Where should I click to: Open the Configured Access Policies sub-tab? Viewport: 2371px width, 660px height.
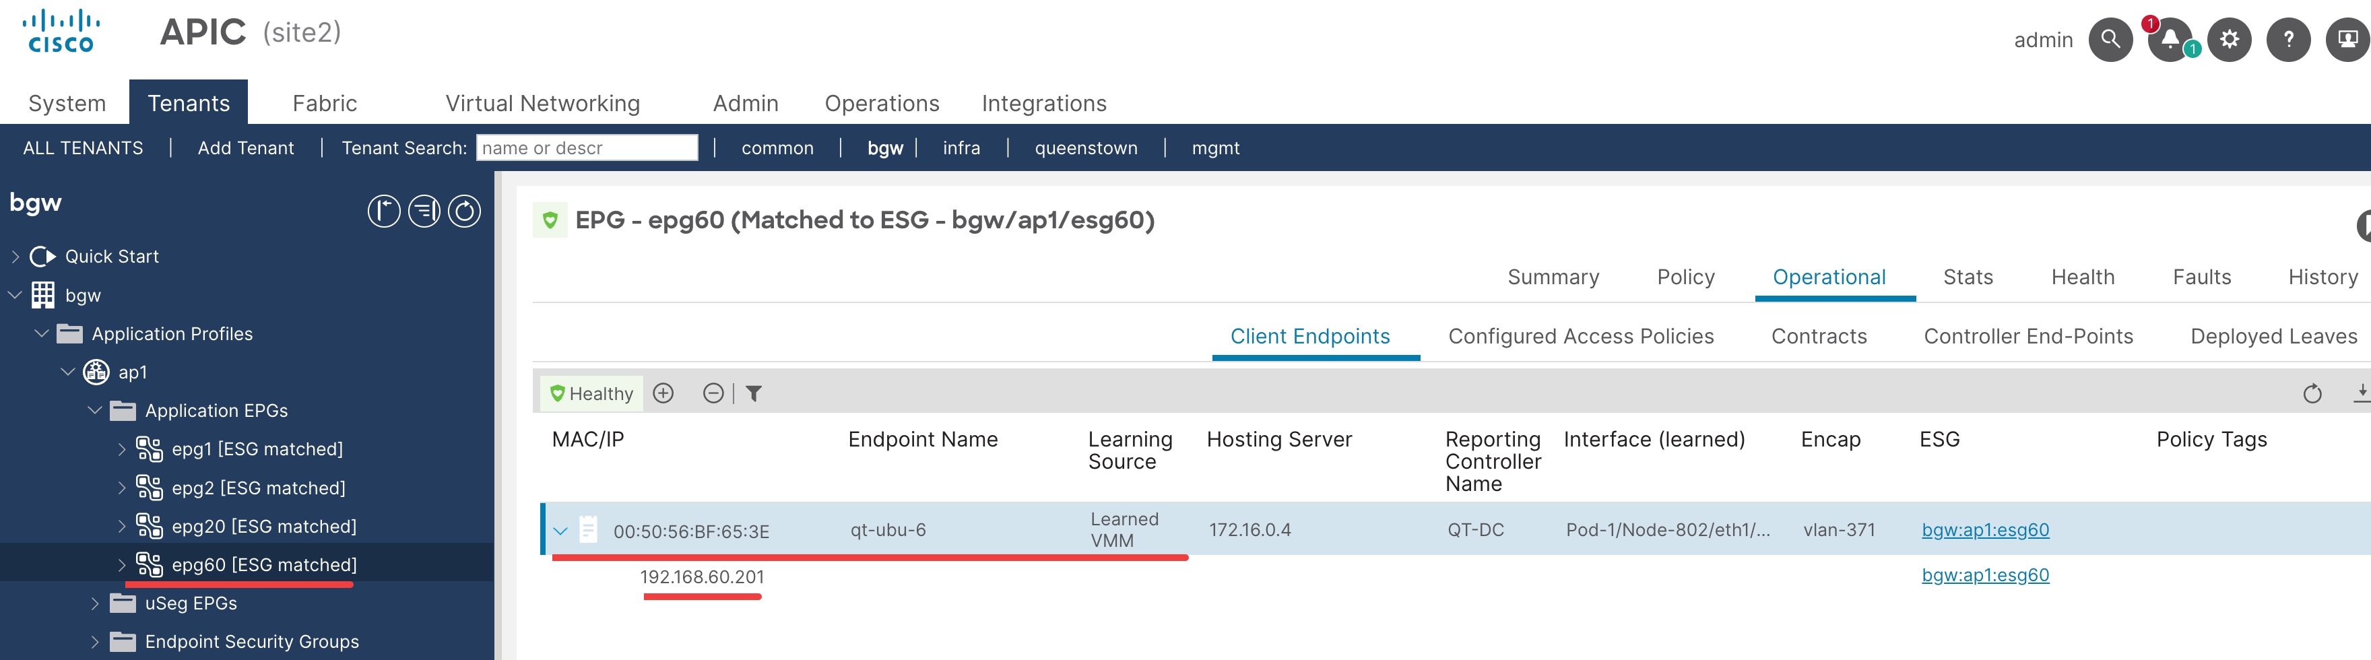tap(1580, 336)
